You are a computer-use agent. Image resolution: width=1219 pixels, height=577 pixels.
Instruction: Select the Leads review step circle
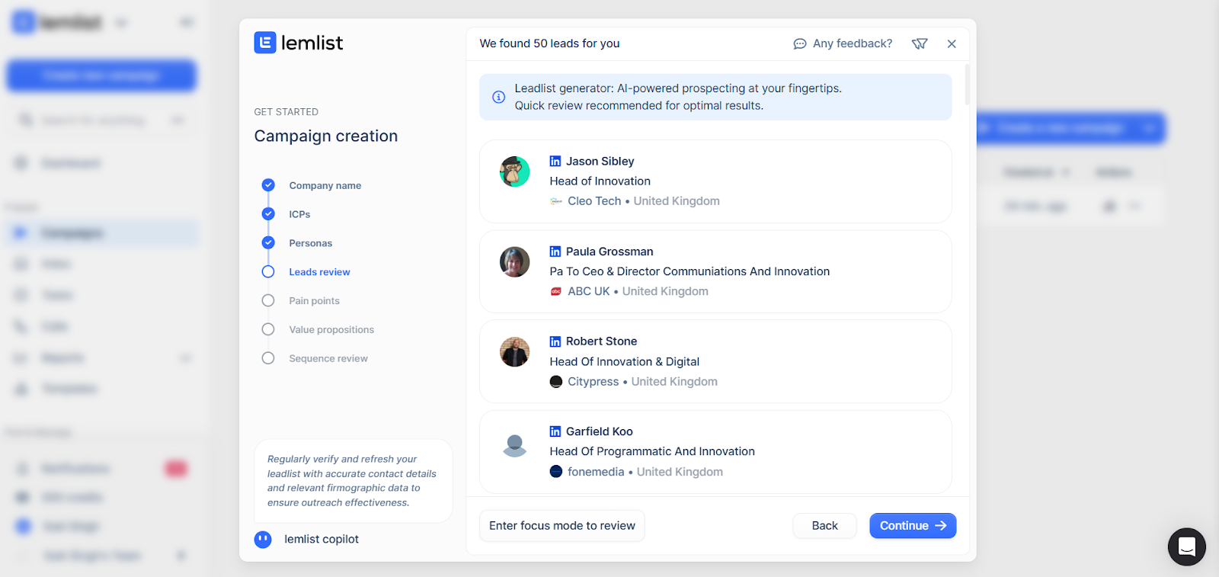pos(268,272)
